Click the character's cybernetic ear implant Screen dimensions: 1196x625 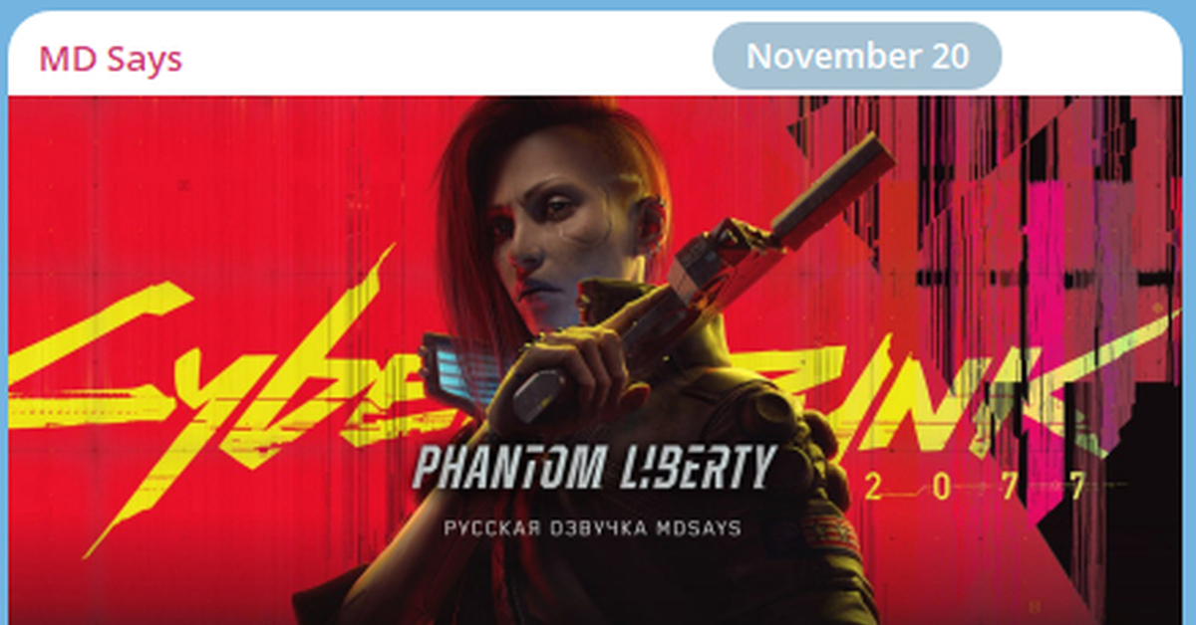[x=650, y=214]
